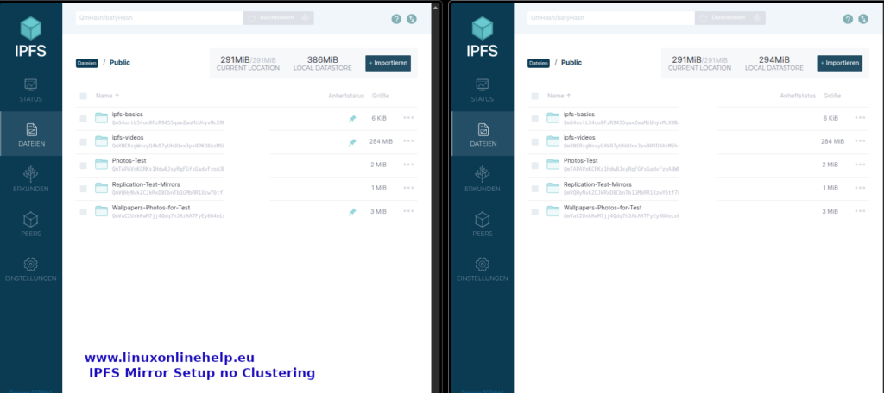This screenshot has height=393, width=884.
Task: Open Einstellungen in left window sidebar
Action: point(30,269)
